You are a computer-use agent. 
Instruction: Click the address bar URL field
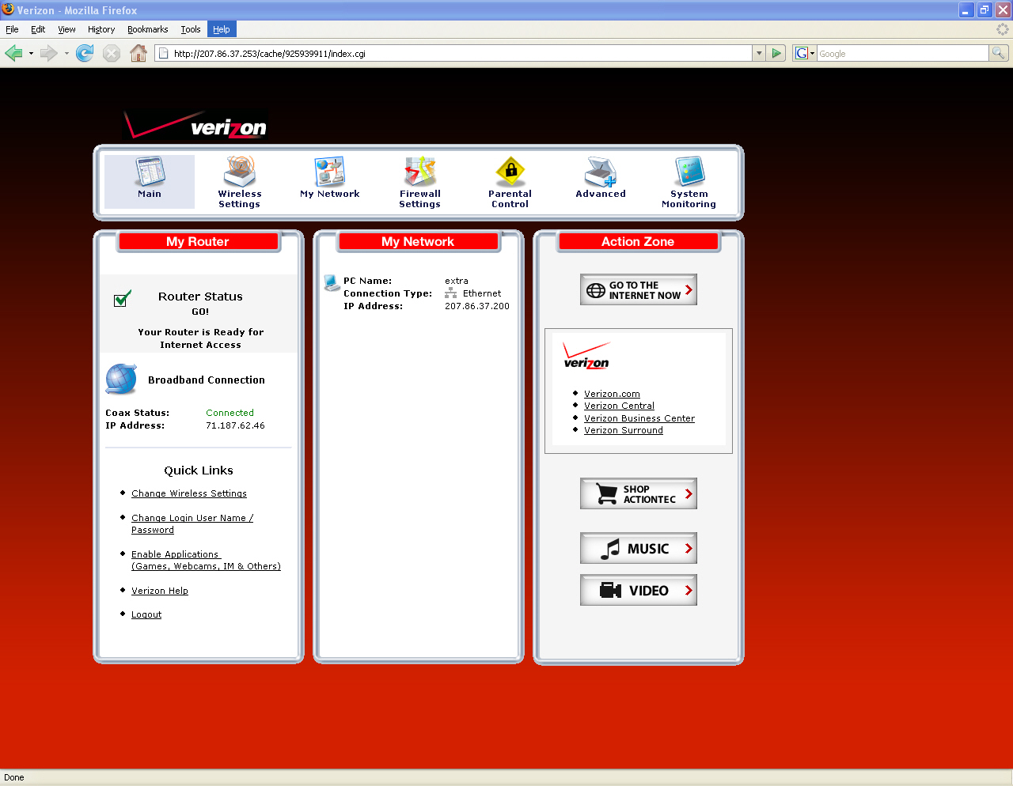click(455, 53)
